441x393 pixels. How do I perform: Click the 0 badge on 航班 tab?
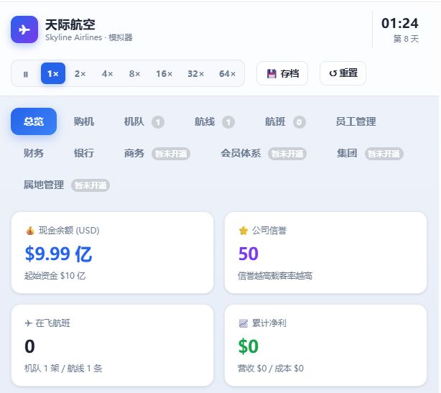[300, 122]
